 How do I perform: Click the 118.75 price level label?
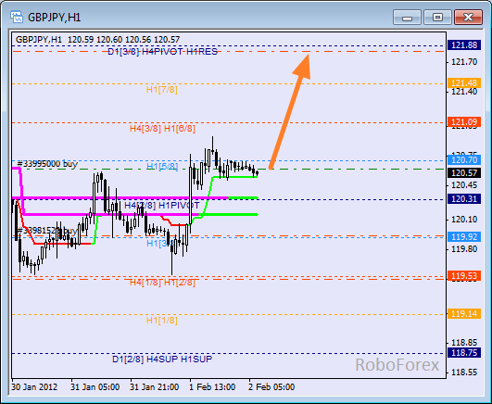coord(464,353)
